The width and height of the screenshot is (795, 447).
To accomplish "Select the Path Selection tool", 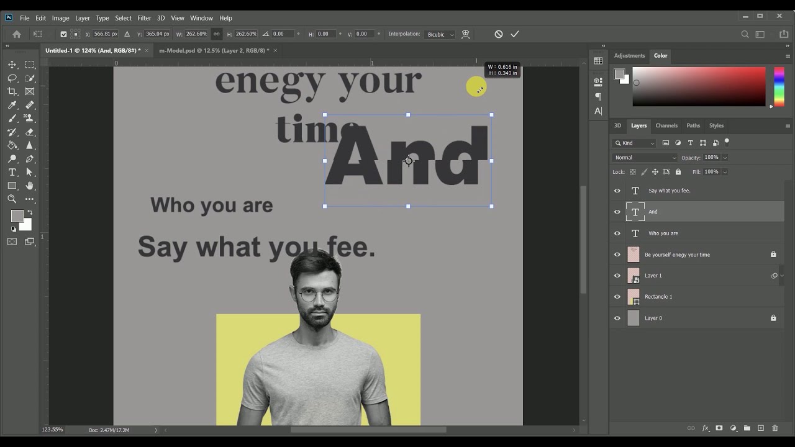I will (29, 173).
